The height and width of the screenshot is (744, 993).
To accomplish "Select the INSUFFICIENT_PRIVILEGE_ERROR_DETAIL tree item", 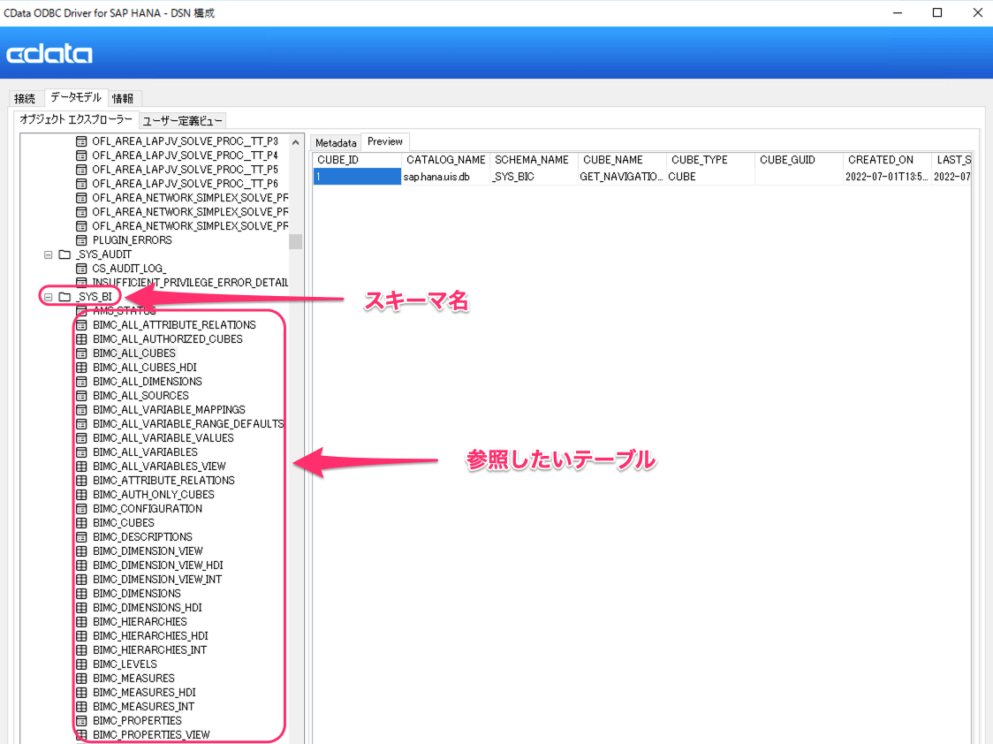I will click(190, 283).
